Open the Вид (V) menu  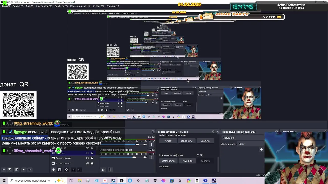[x=30, y=6]
